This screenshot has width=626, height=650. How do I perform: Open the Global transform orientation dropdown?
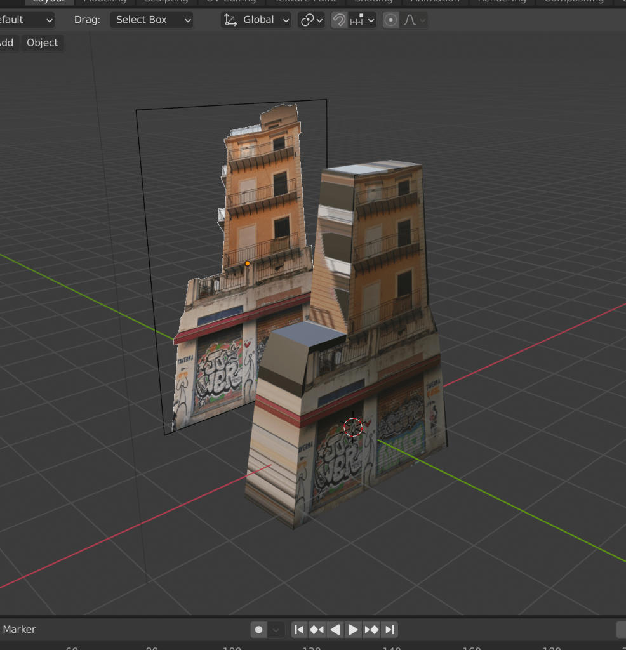pyautogui.click(x=256, y=20)
